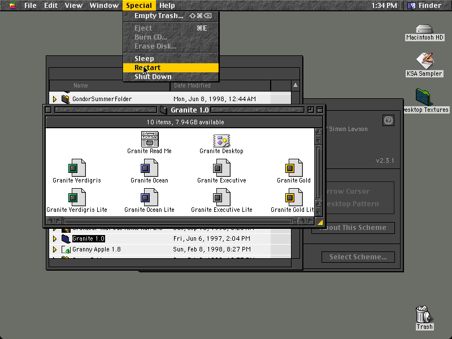The image size is (452, 339).
Task: Choose Empty Trash from Special menu
Action: coord(171,16)
